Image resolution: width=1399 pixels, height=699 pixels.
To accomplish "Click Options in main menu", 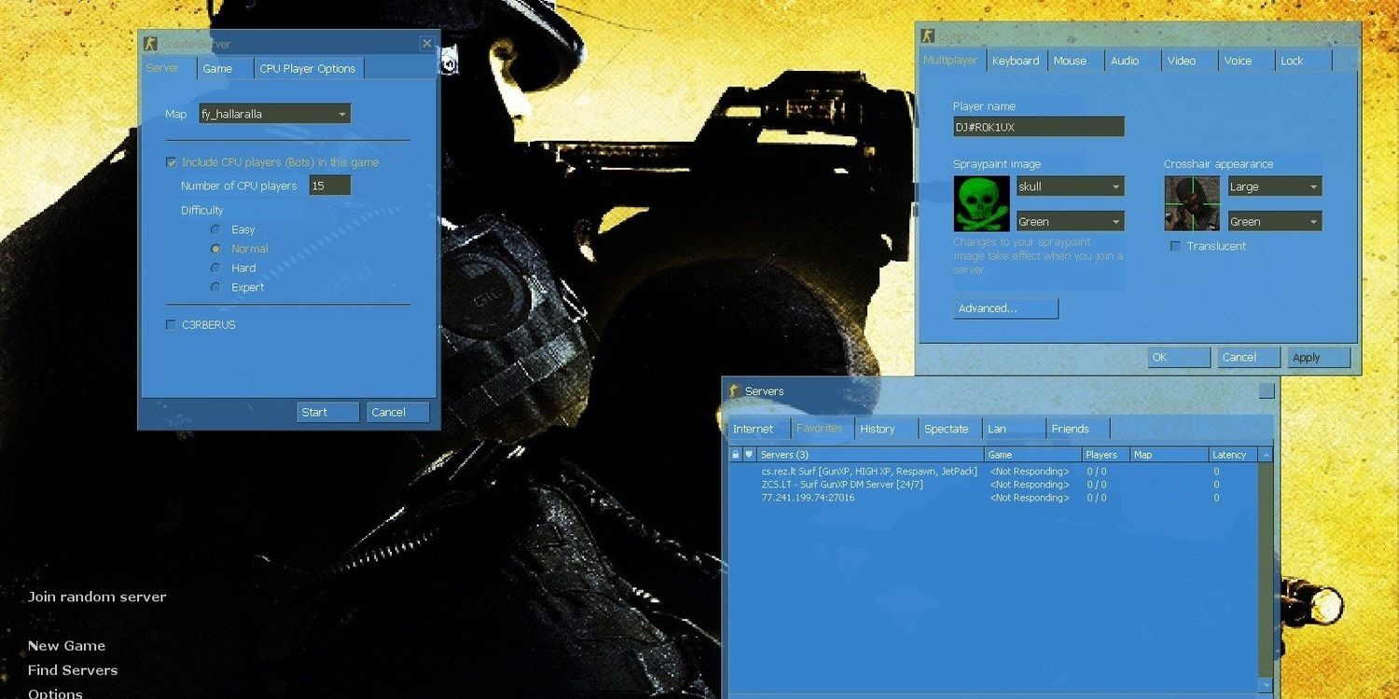I will (55, 693).
